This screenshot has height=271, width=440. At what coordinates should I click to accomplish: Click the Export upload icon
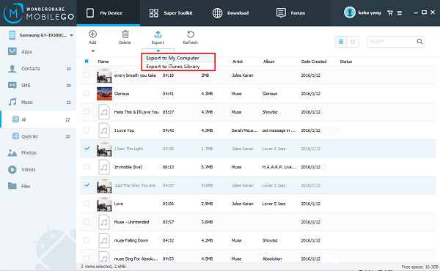158,34
